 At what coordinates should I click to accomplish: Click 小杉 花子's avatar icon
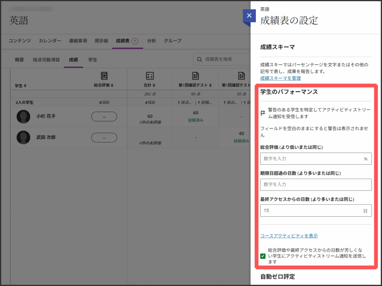[x=24, y=117]
